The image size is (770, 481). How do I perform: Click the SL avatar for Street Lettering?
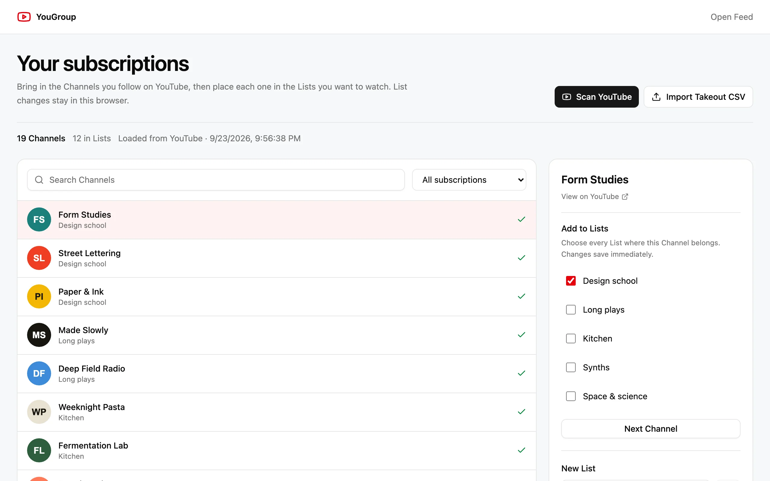(39, 258)
